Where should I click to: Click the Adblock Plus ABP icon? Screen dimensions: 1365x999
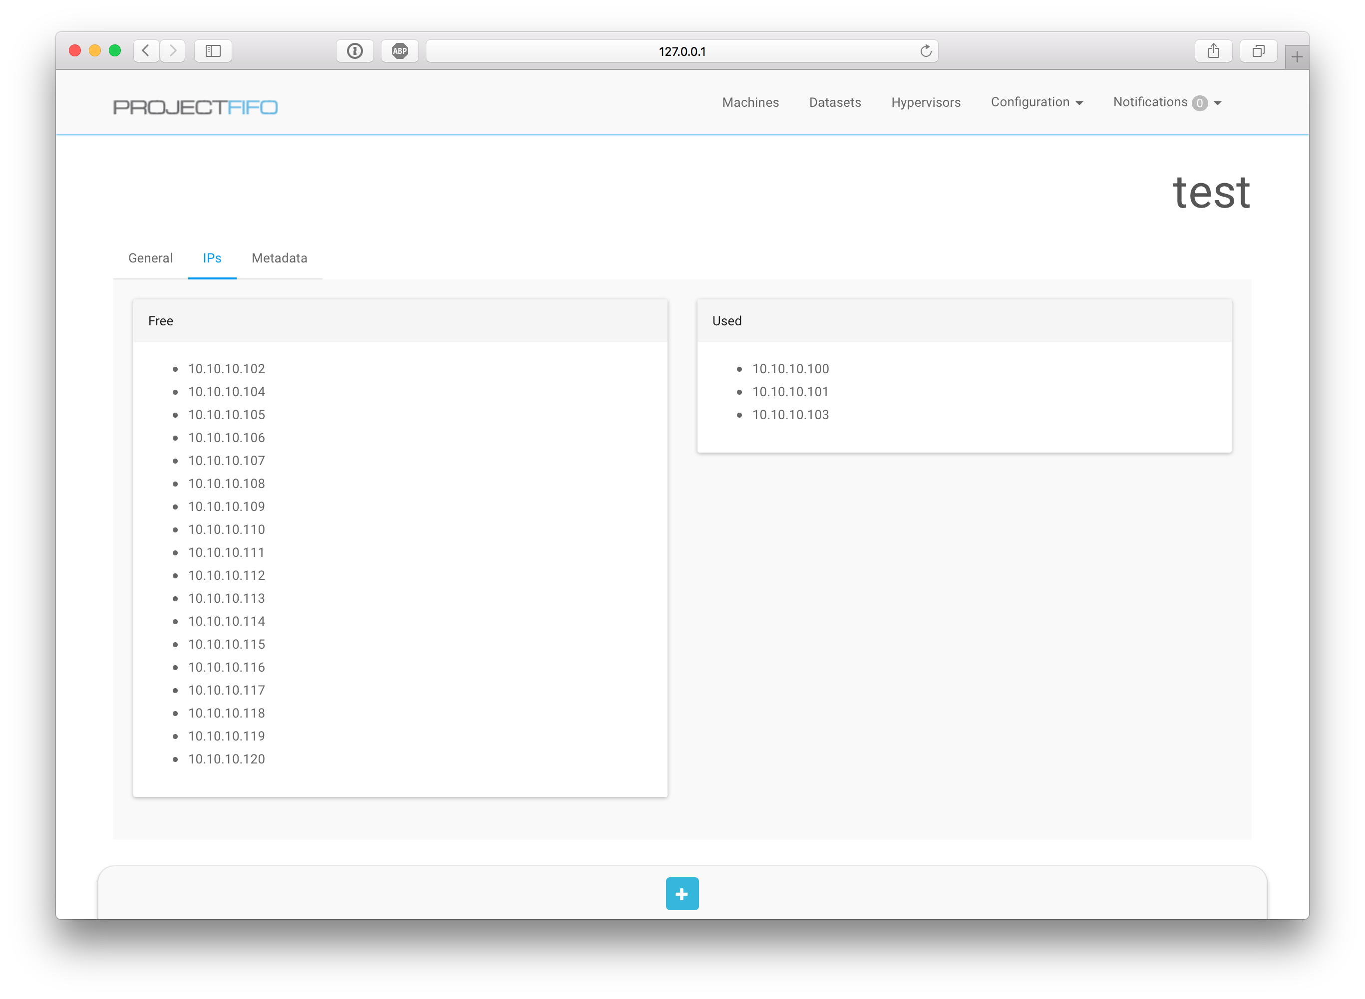coord(400,51)
